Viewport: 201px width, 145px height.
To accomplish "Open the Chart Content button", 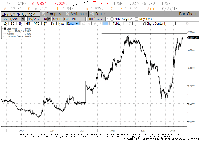I will (154, 24).
